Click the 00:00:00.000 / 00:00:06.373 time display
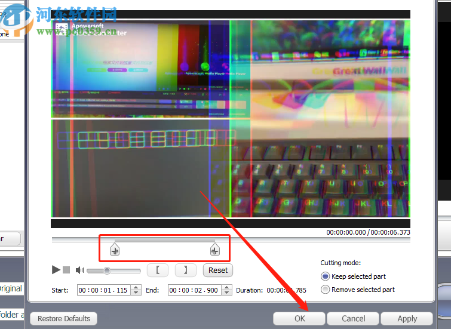This screenshot has height=329, width=451. 368,232
